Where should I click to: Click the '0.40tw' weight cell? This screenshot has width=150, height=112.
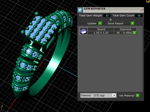(127, 33)
